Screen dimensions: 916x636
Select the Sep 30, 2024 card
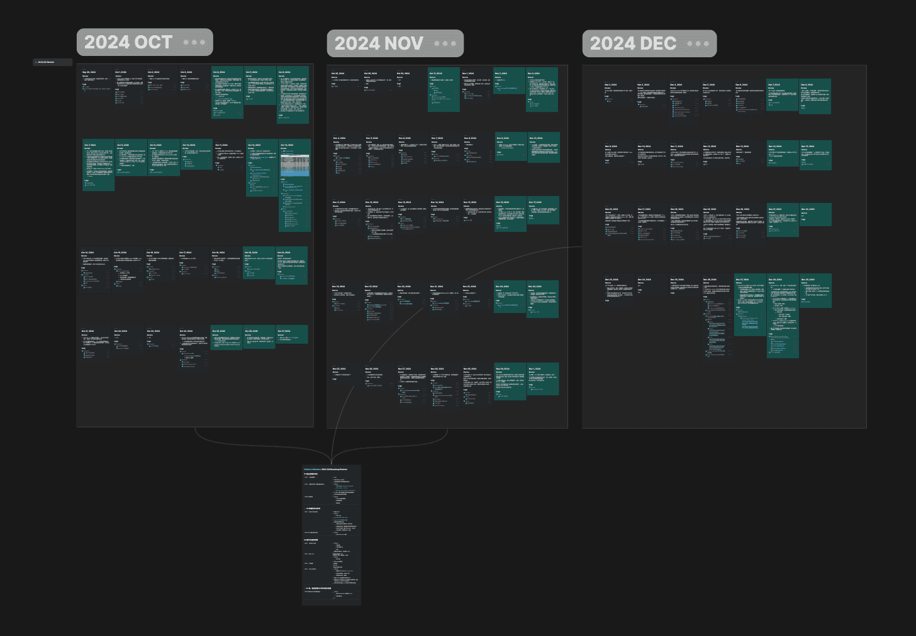coord(96,82)
